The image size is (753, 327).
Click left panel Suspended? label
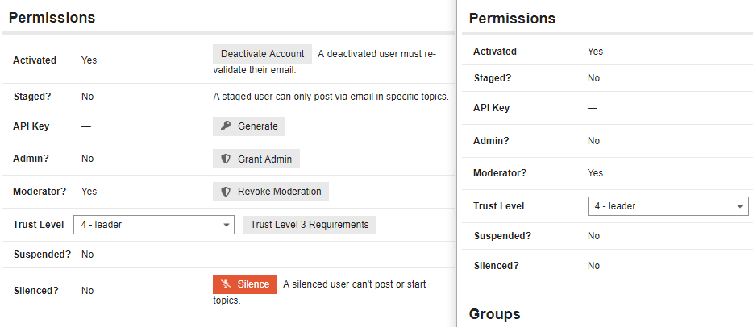[x=42, y=255]
